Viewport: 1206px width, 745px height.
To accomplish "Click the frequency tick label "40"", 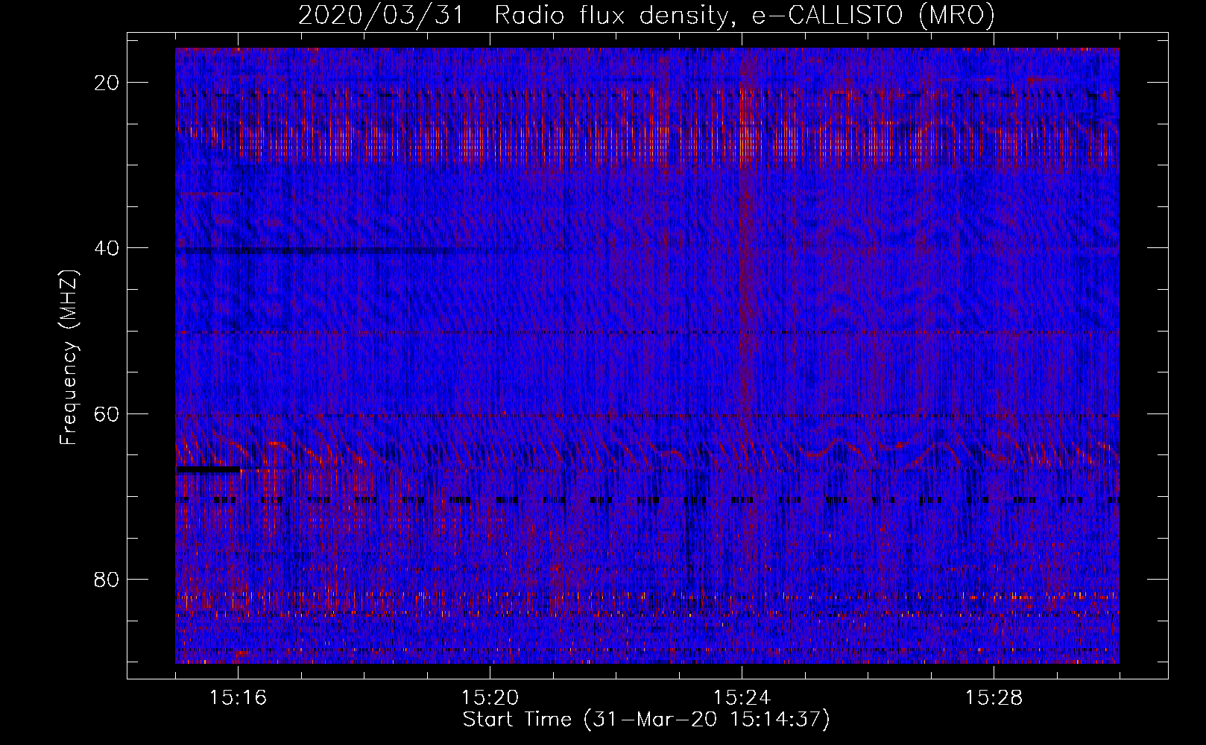I will pos(107,248).
